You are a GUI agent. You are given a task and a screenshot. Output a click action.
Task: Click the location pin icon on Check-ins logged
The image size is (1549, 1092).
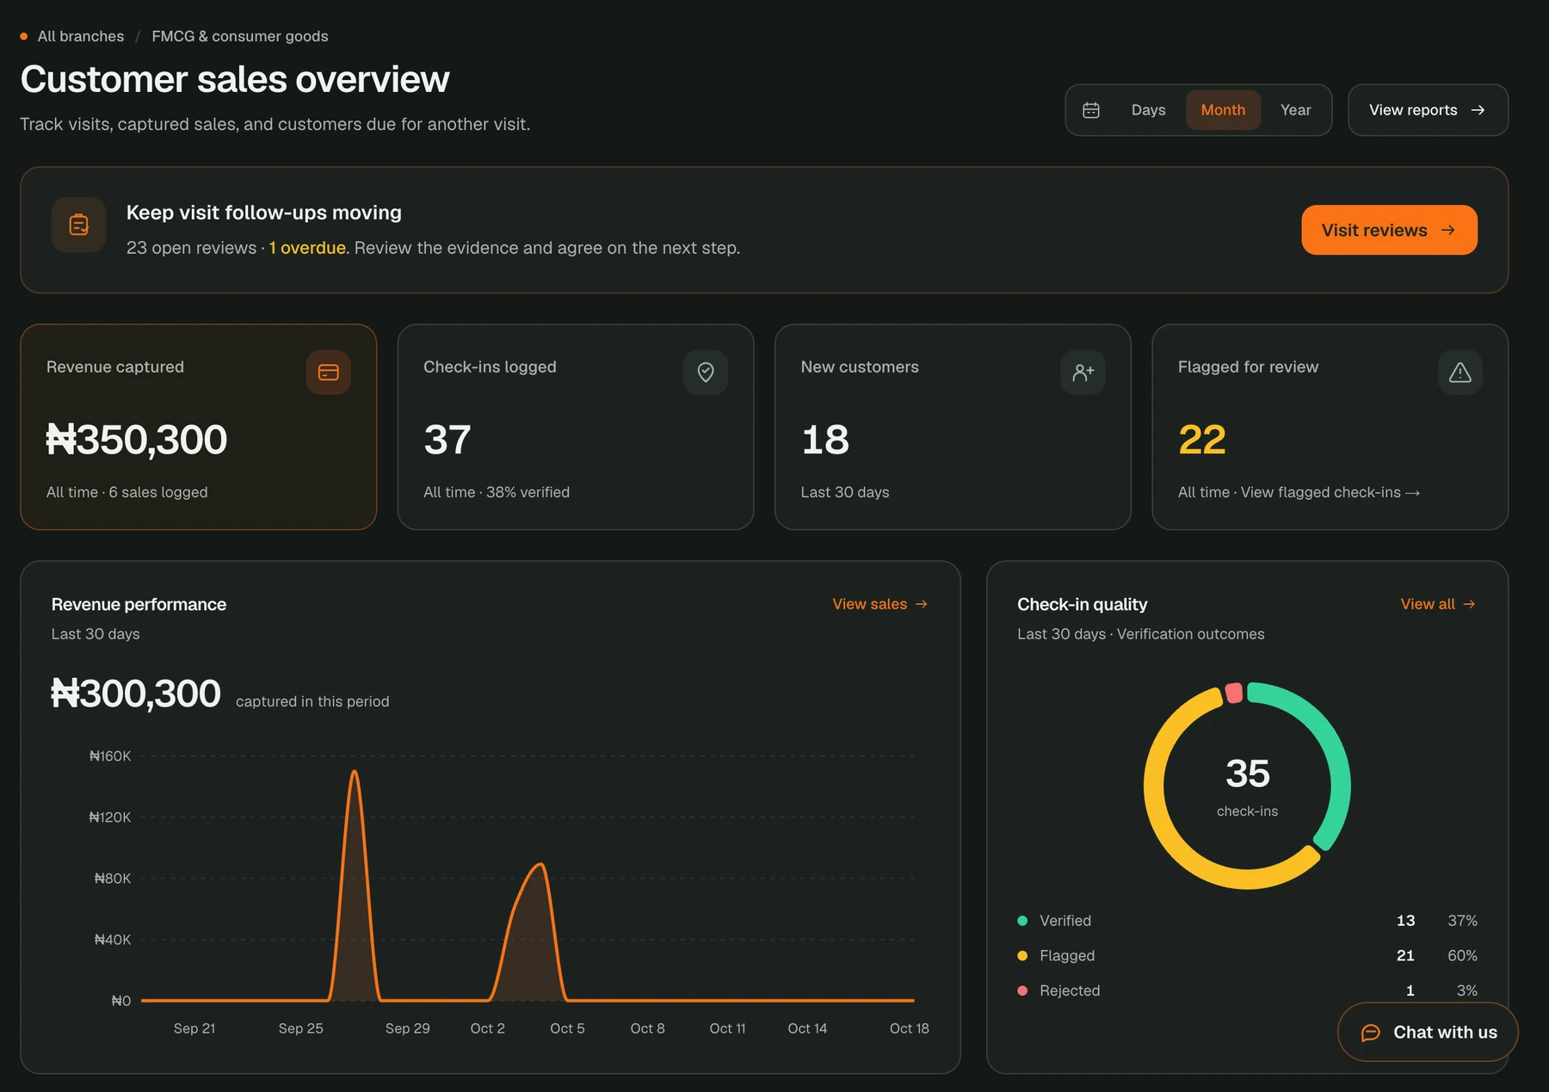click(706, 373)
